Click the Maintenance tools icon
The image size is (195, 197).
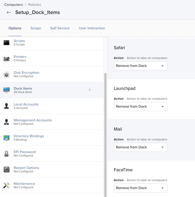6,185
